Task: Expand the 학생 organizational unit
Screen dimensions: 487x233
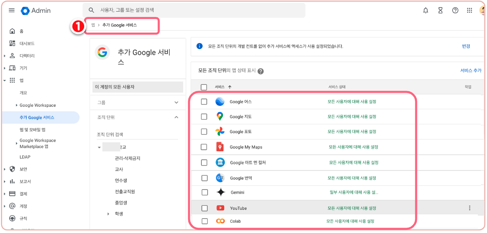Action: click(x=109, y=214)
